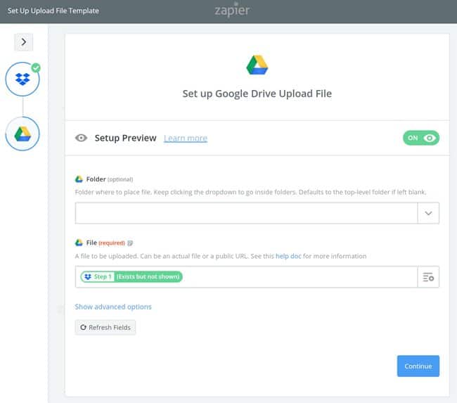Expand the sidebar using the chevron button
Screen dimensions: 457x403
[x=24, y=42]
